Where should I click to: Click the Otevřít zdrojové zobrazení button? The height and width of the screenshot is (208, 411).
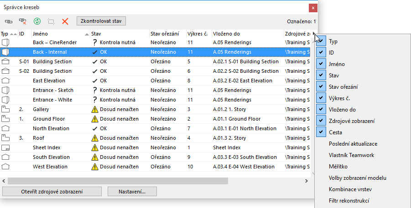(52, 192)
